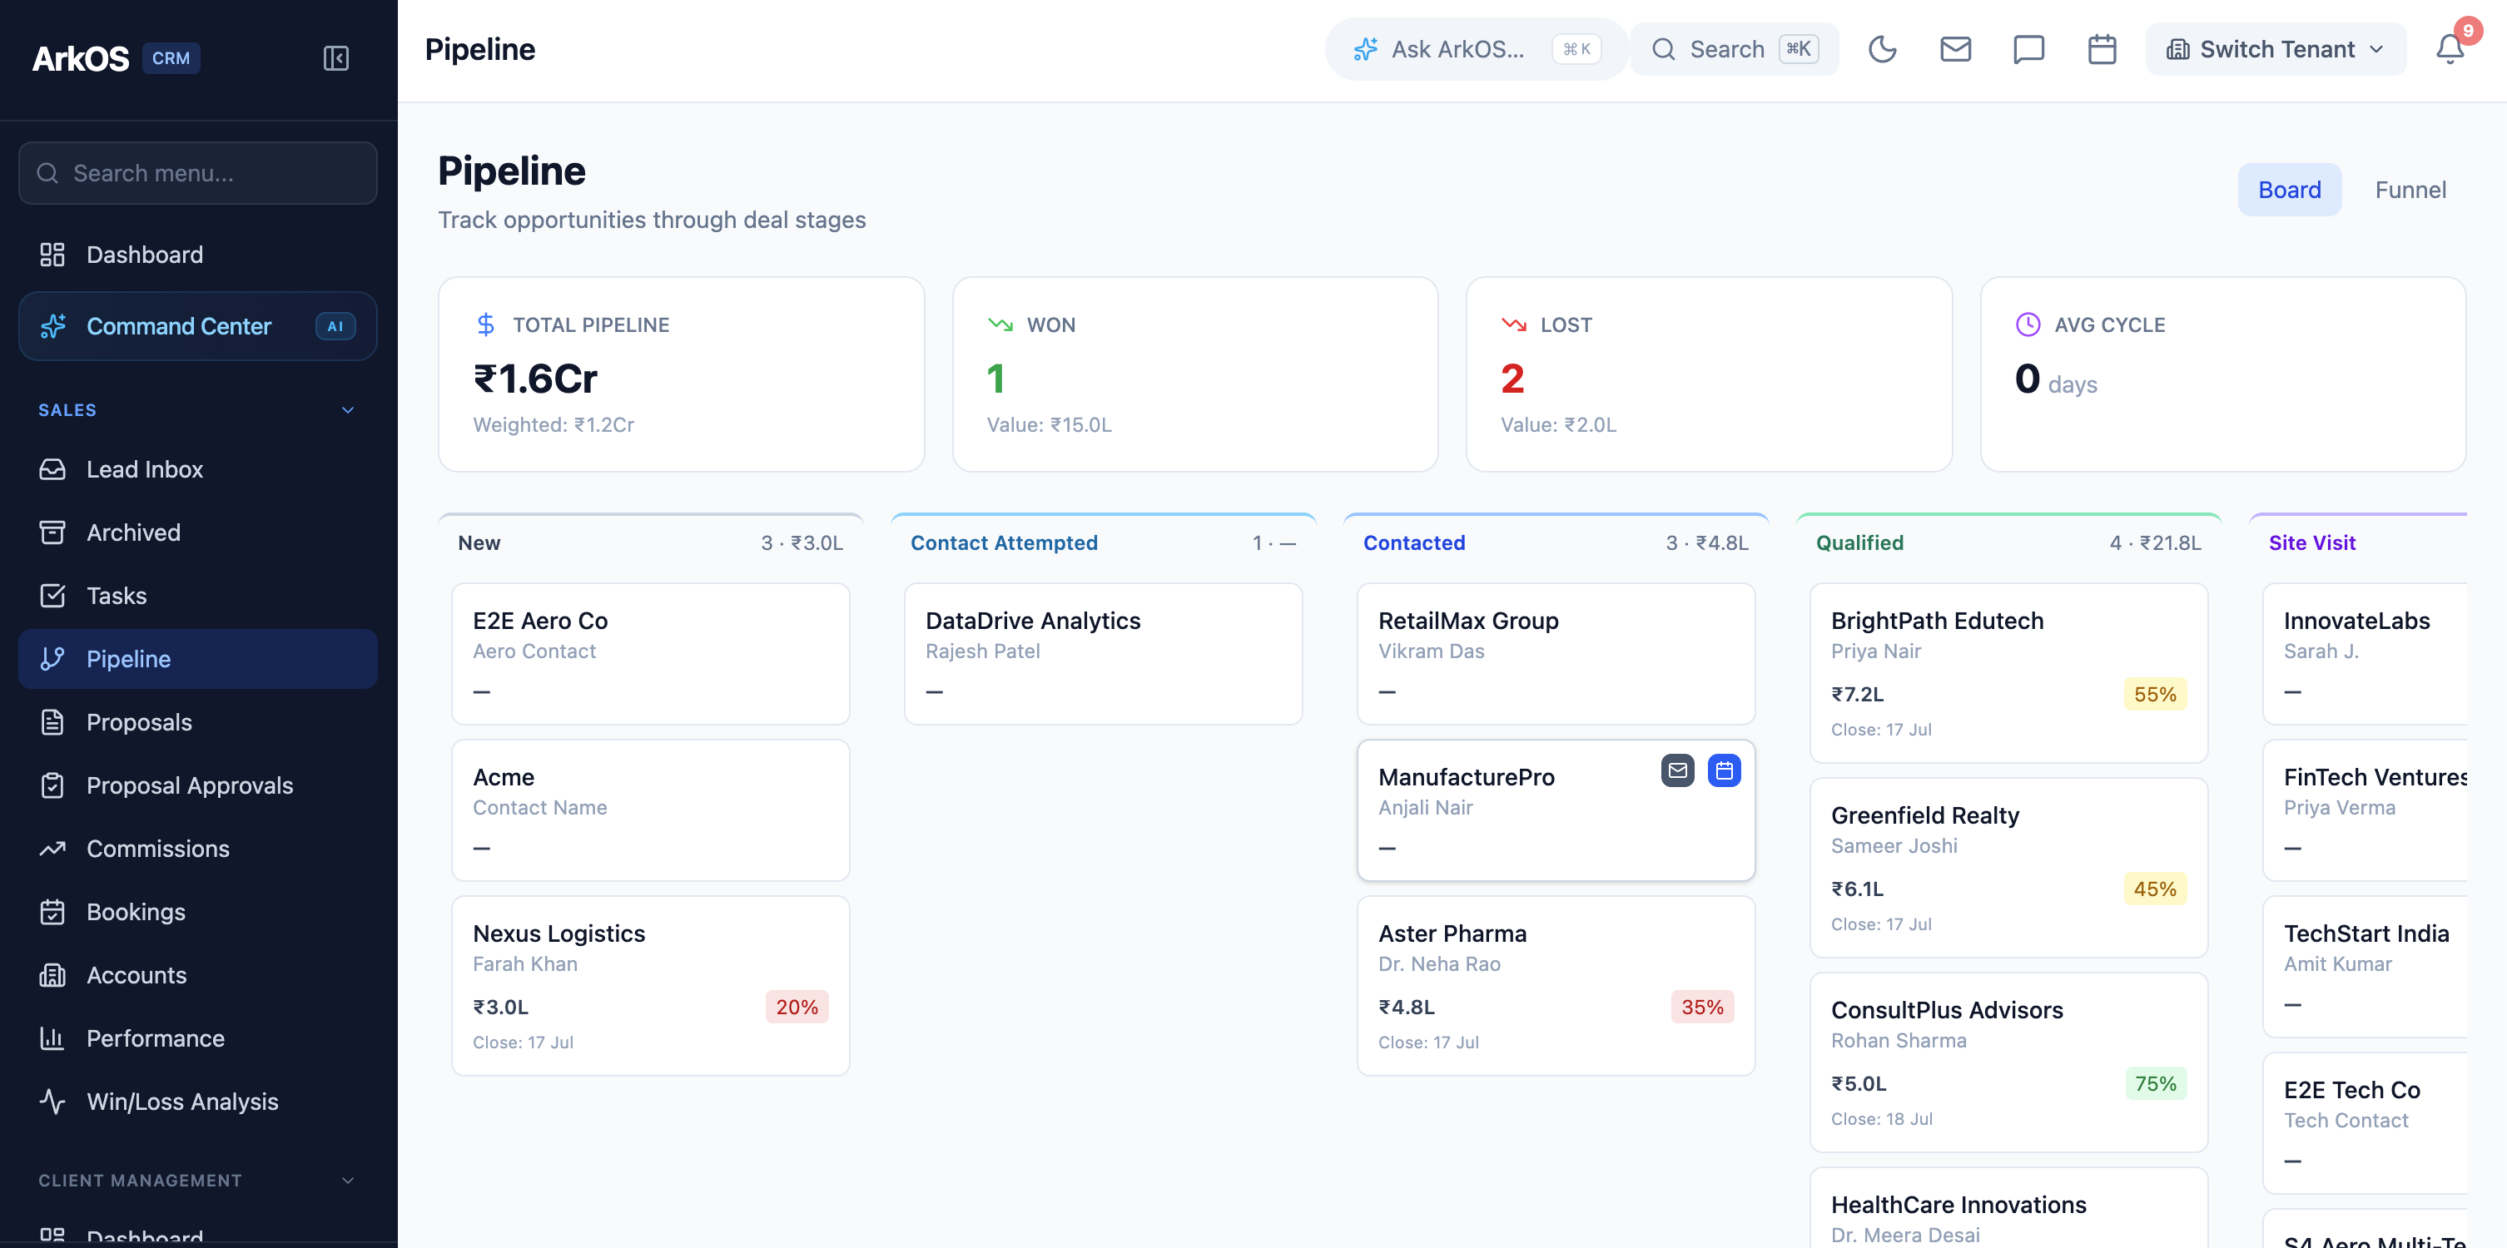Open the chat message icon in header
This screenshot has width=2507, height=1248.
coord(2028,50)
